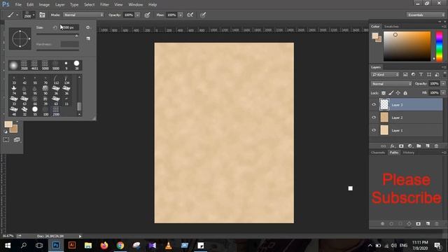
Task: Delete layer trash icon in Layers panel
Action: [436, 146]
